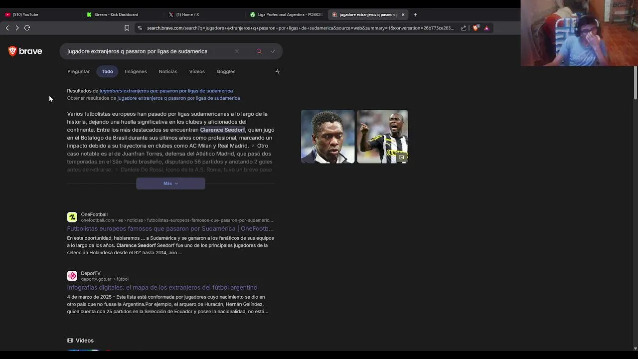Open highlighted Clarence Seedorf link in summary
Viewport: 638px width, 359px height.
click(222, 130)
